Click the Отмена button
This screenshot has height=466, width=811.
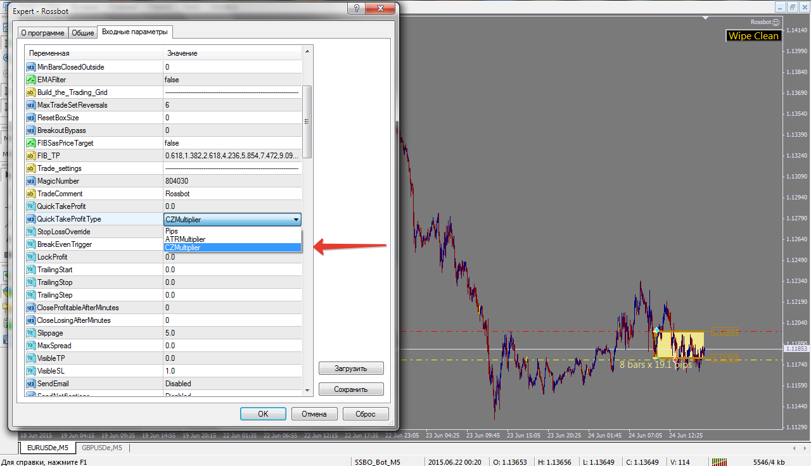314,414
